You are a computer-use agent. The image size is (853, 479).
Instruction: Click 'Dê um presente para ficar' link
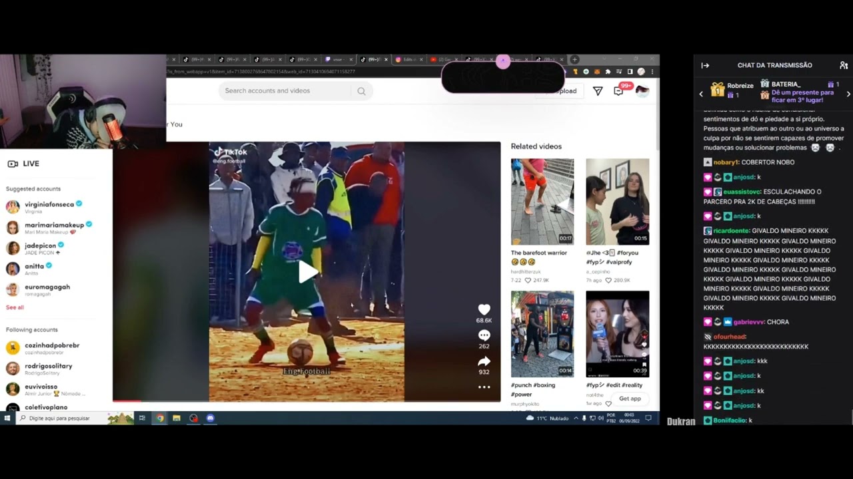pos(802,96)
